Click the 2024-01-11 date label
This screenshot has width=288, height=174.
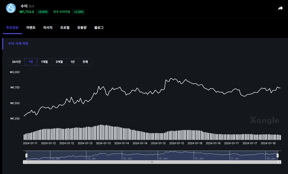point(30,143)
